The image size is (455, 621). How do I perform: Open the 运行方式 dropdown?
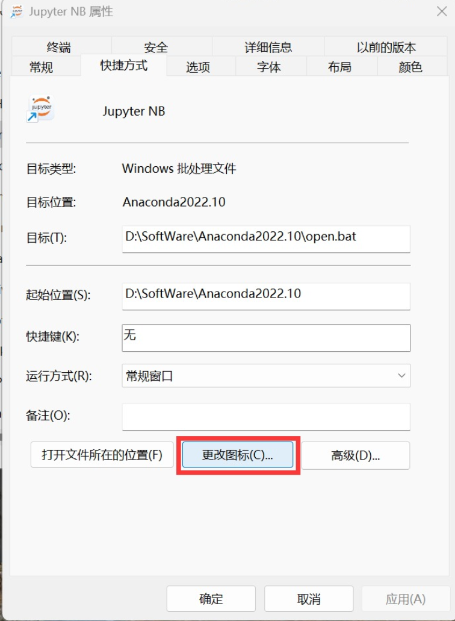(x=266, y=375)
